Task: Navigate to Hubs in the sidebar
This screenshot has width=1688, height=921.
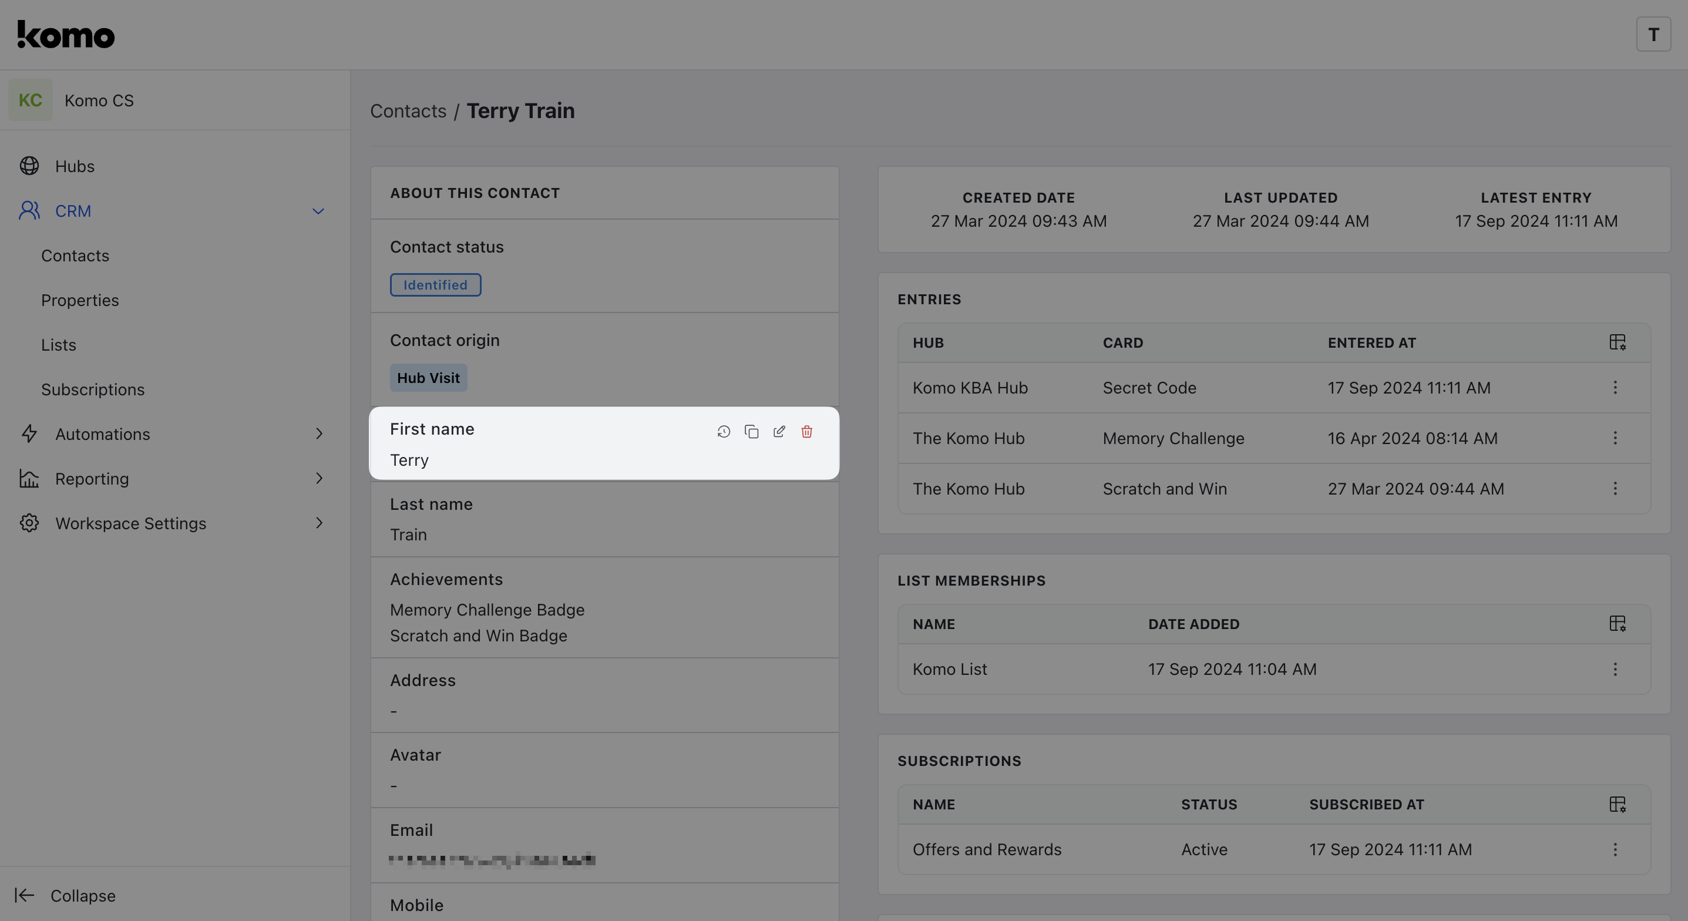Action: tap(74, 166)
